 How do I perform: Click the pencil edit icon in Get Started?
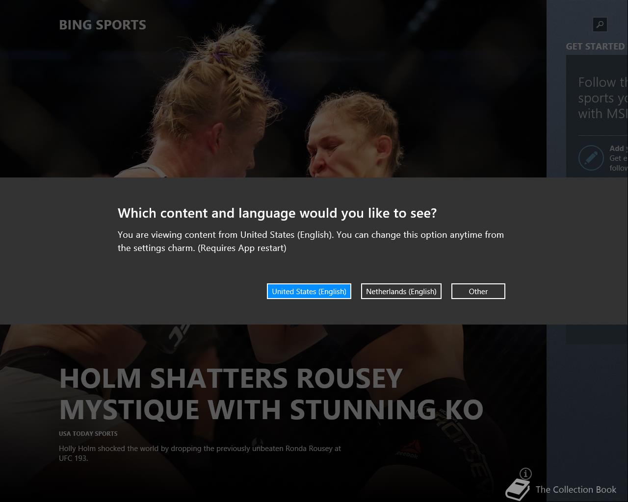tap(591, 158)
